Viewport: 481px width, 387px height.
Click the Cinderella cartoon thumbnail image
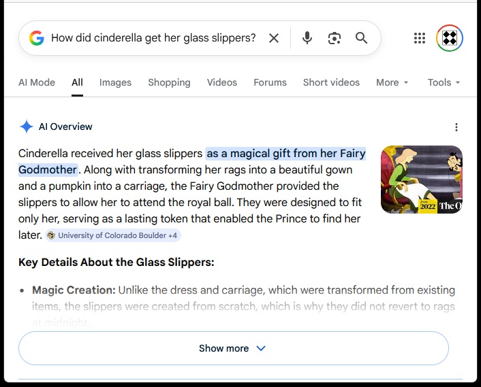pos(422,180)
